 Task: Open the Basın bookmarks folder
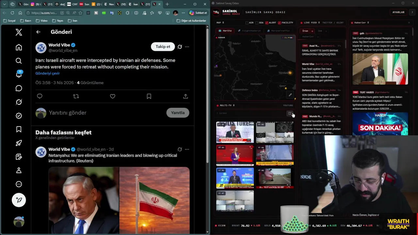coord(25,21)
